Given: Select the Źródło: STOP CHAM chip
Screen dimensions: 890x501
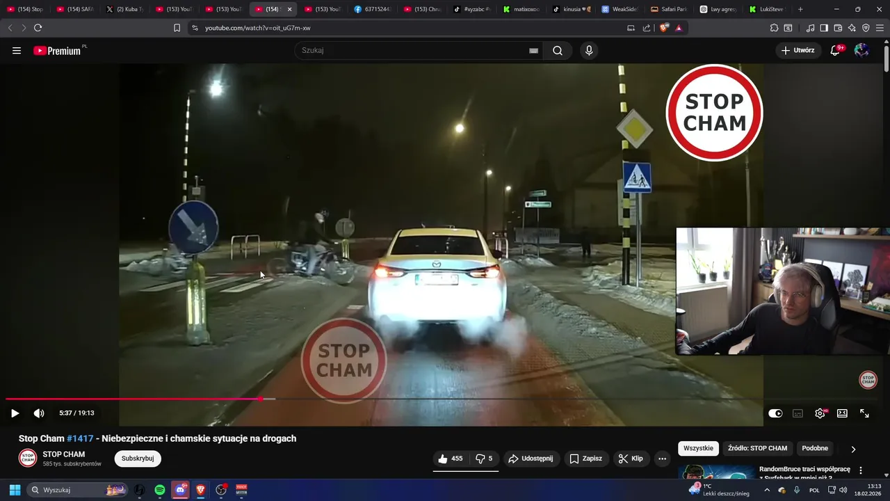Looking at the screenshot, I should tap(758, 448).
